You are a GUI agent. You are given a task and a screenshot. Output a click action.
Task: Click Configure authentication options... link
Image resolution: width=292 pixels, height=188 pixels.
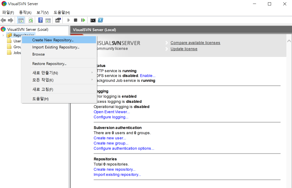124,148
